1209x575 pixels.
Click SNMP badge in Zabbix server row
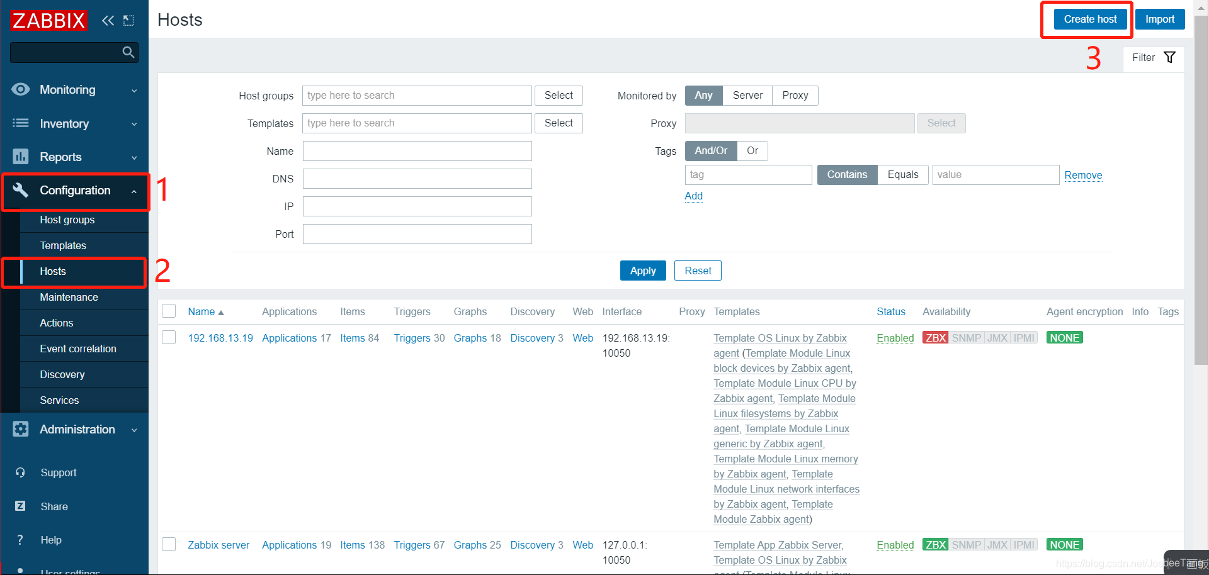[967, 545]
